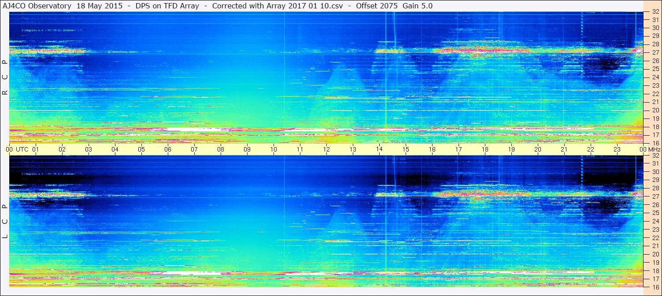This screenshot has height=296, width=662.
Task: Click the 17 MHz tick on LCP panel scale
Action: pyautogui.click(x=655, y=279)
